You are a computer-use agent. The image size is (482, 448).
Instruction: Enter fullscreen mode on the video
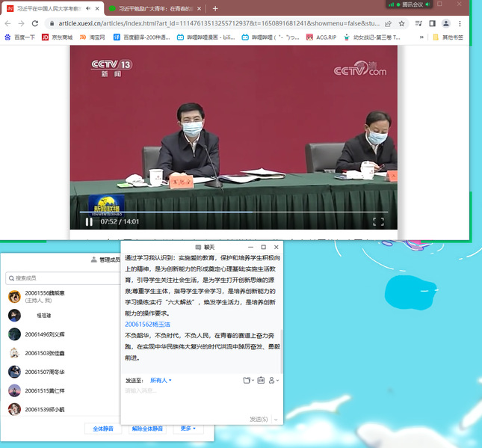click(x=378, y=221)
